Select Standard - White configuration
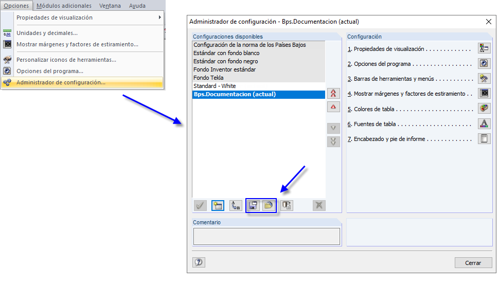The height and width of the screenshot is (284, 499). pyautogui.click(x=259, y=86)
